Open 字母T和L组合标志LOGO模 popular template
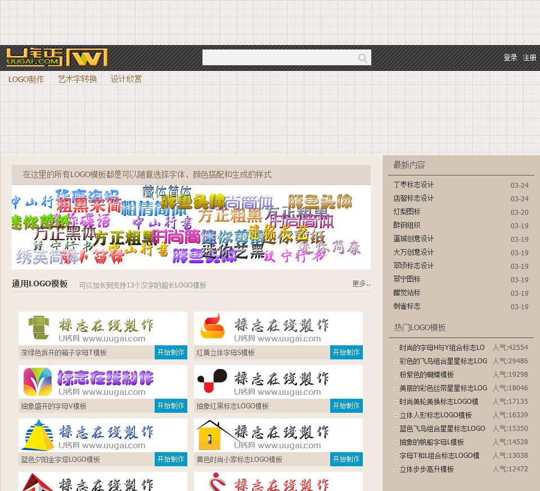The image size is (540, 491). coord(439,456)
